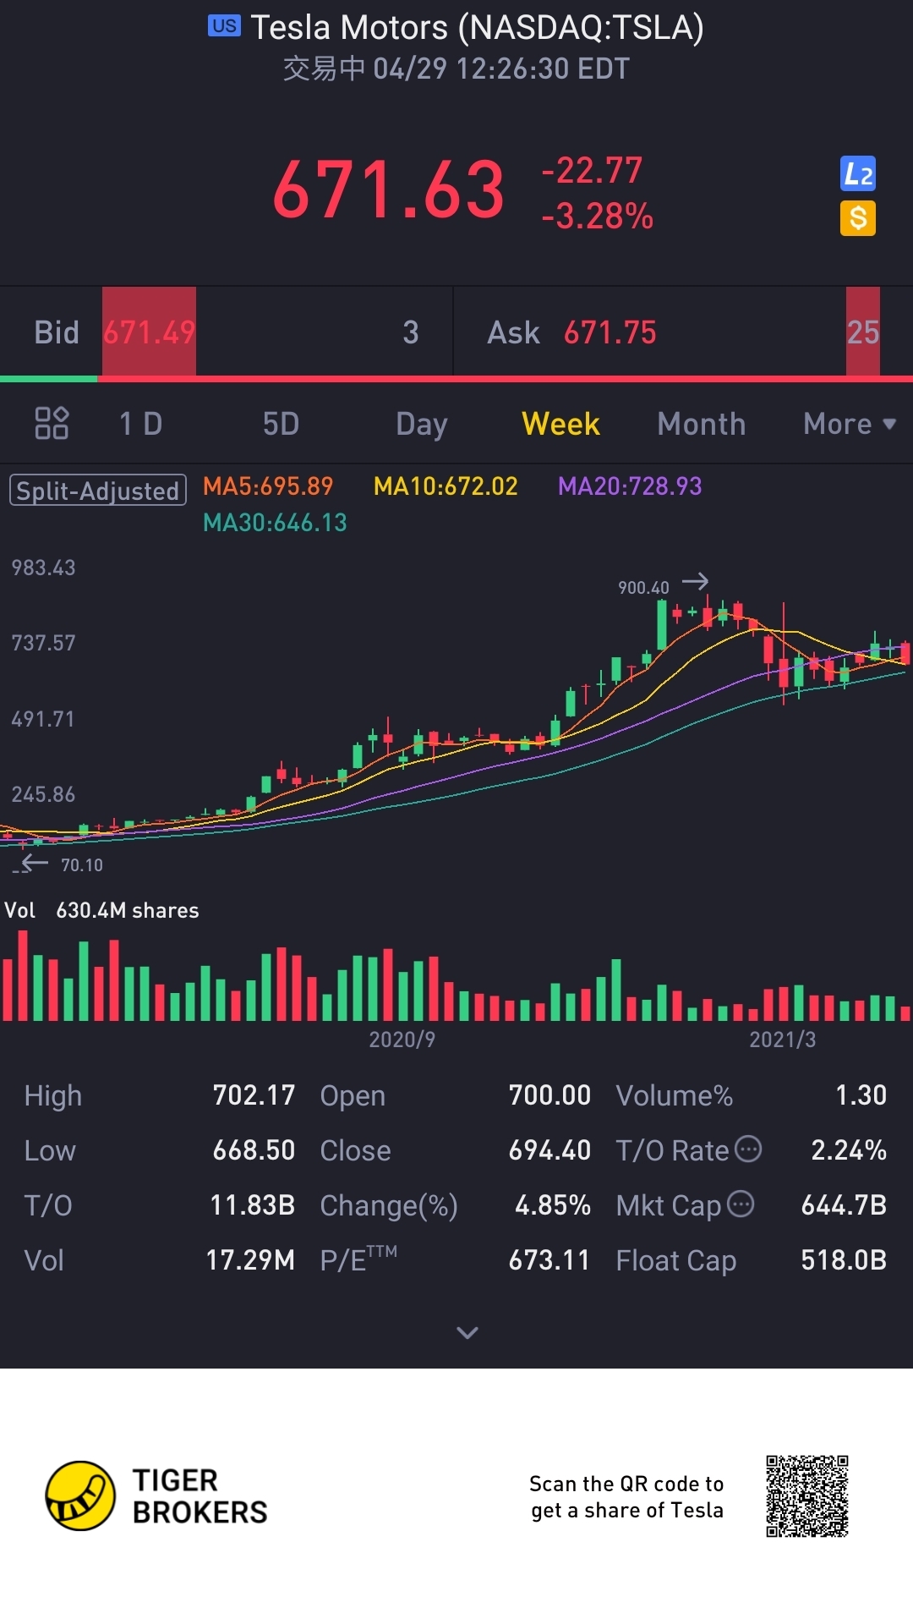Select the Week chart tab
The image size is (913, 1624).
point(560,424)
